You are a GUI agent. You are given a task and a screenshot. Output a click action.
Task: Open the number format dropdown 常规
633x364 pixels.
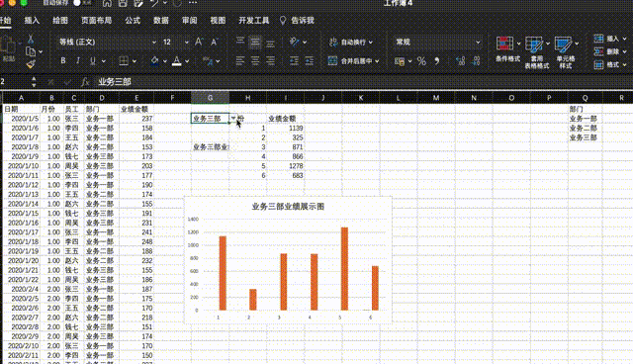click(x=478, y=42)
